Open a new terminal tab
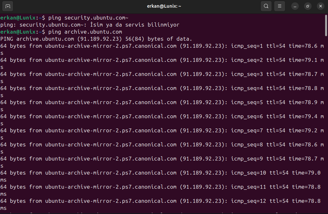This screenshot has height=214, width=328. [8, 6]
